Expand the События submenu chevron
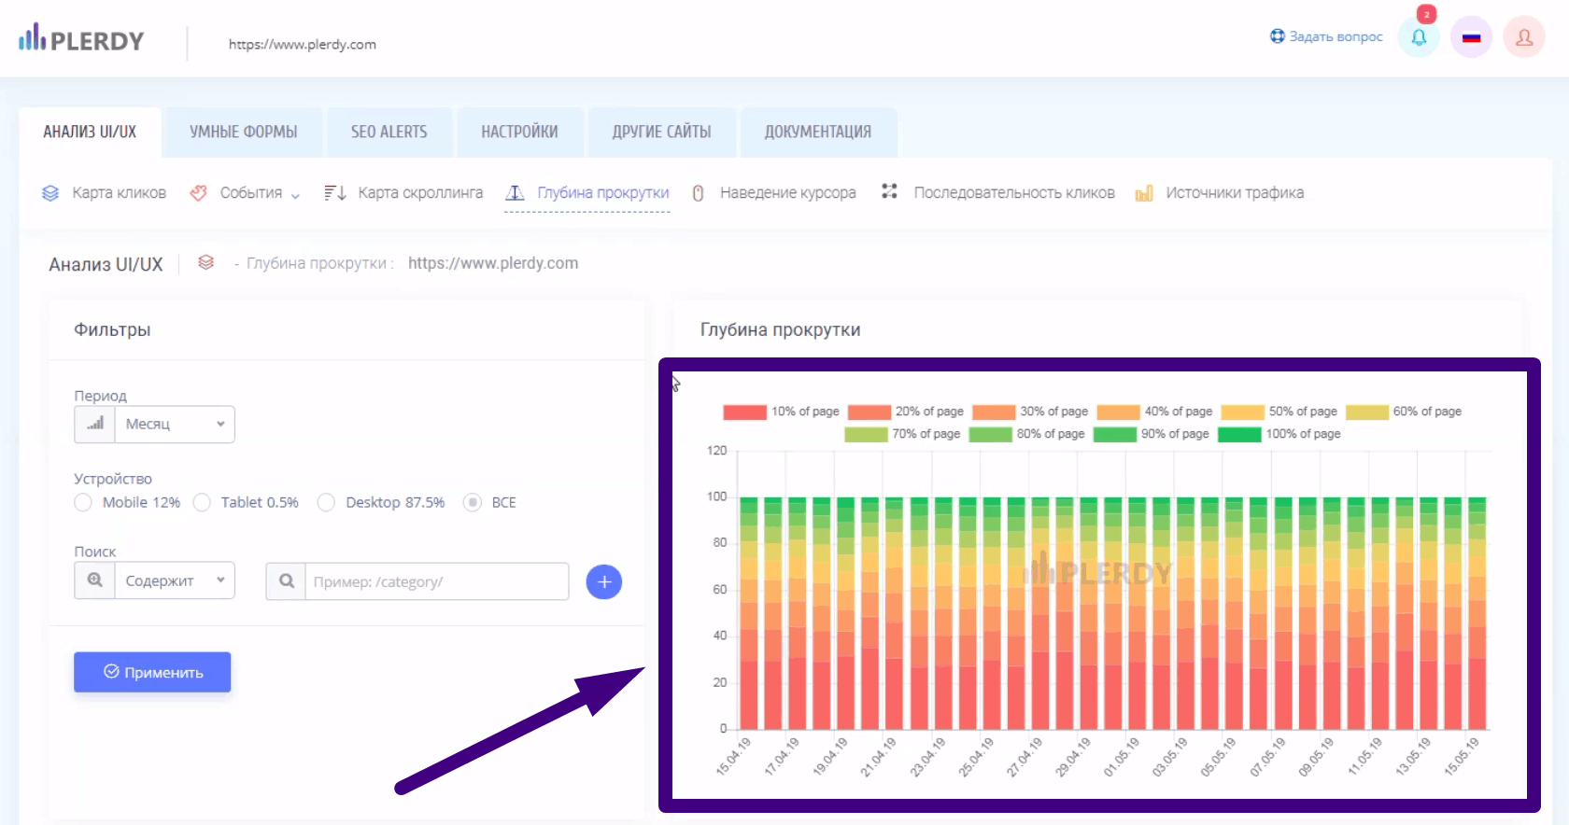Viewport: 1569px width, 825px height. point(295,195)
